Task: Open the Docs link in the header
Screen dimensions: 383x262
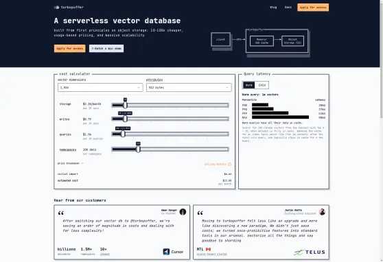Action: click(288, 8)
